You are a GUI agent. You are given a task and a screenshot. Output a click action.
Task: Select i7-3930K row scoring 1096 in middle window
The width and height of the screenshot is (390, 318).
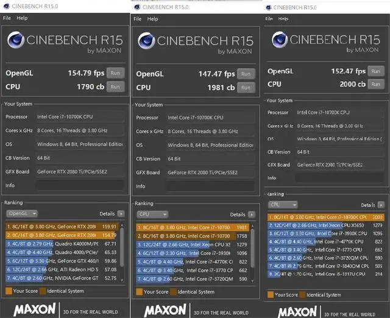point(192,253)
